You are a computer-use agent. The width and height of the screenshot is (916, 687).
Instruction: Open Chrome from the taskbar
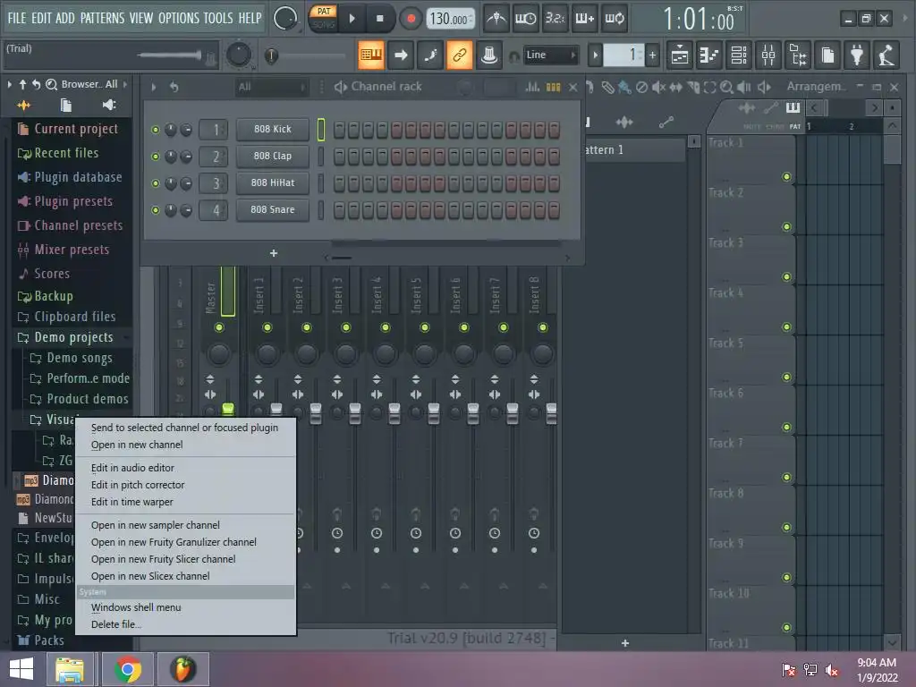click(127, 669)
